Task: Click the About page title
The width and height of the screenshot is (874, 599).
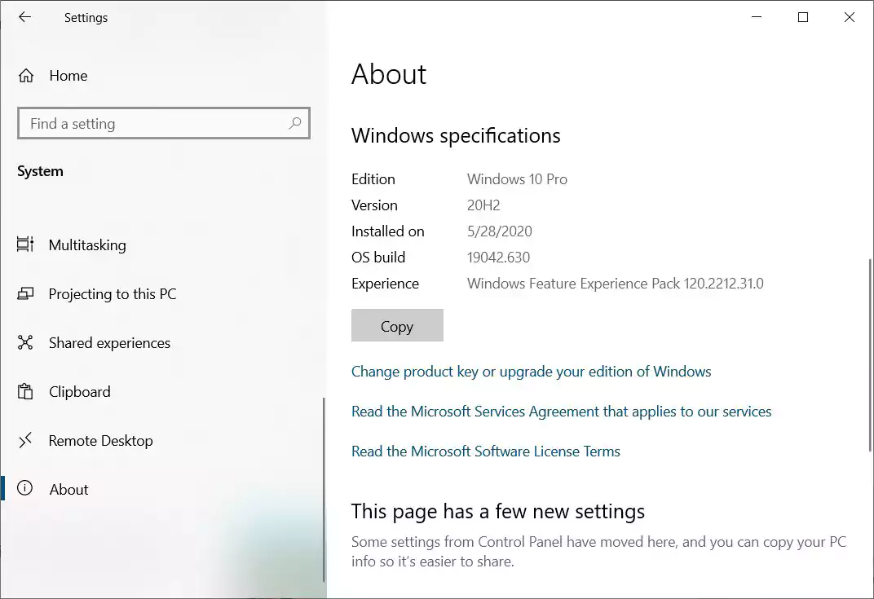Action: click(389, 74)
